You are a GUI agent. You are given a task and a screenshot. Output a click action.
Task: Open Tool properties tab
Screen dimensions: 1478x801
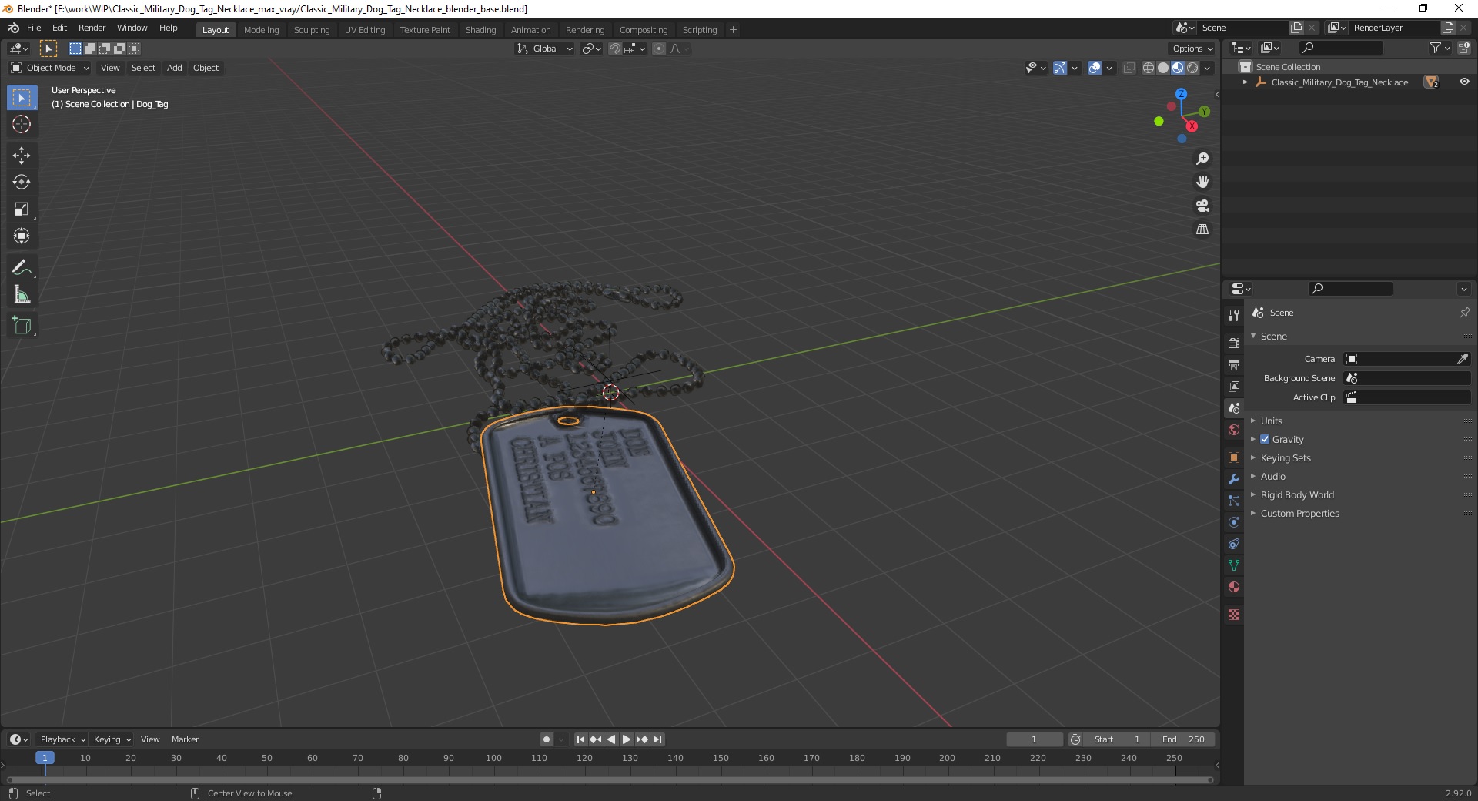[1234, 315]
